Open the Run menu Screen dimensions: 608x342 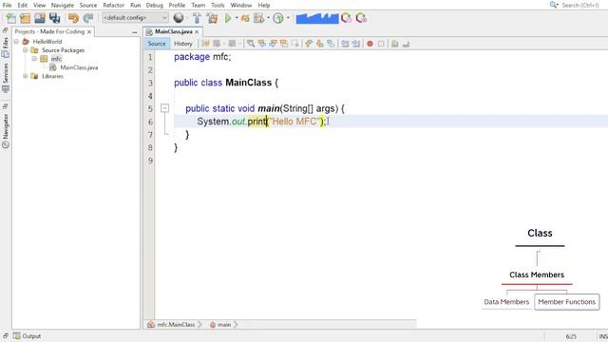click(x=135, y=5)
